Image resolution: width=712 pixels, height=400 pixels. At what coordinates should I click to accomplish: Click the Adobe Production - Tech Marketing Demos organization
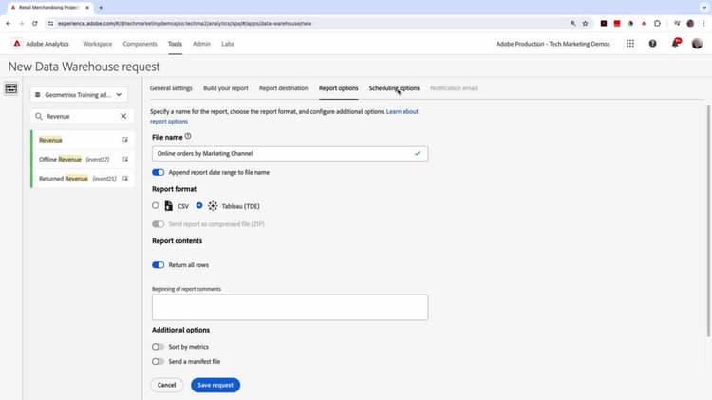(553, 44)
